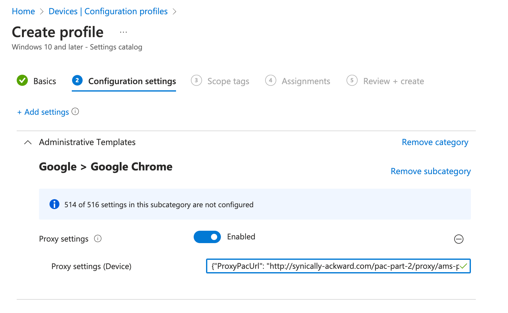
Task: Open Devices | Configuration profiles breadcrumb
Action: (108, 11)
